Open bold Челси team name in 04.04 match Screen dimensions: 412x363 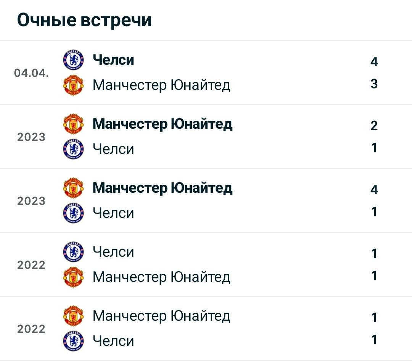click(113, 60)
